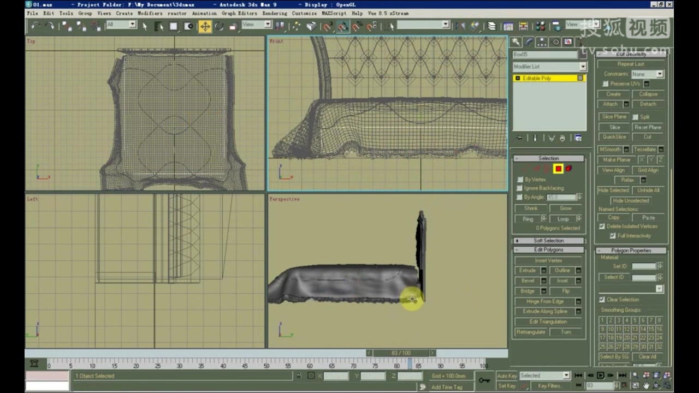The height and width of the screenshot is (393, 699).
Task: Open the Modifiers menu
Action: (150, 13)
